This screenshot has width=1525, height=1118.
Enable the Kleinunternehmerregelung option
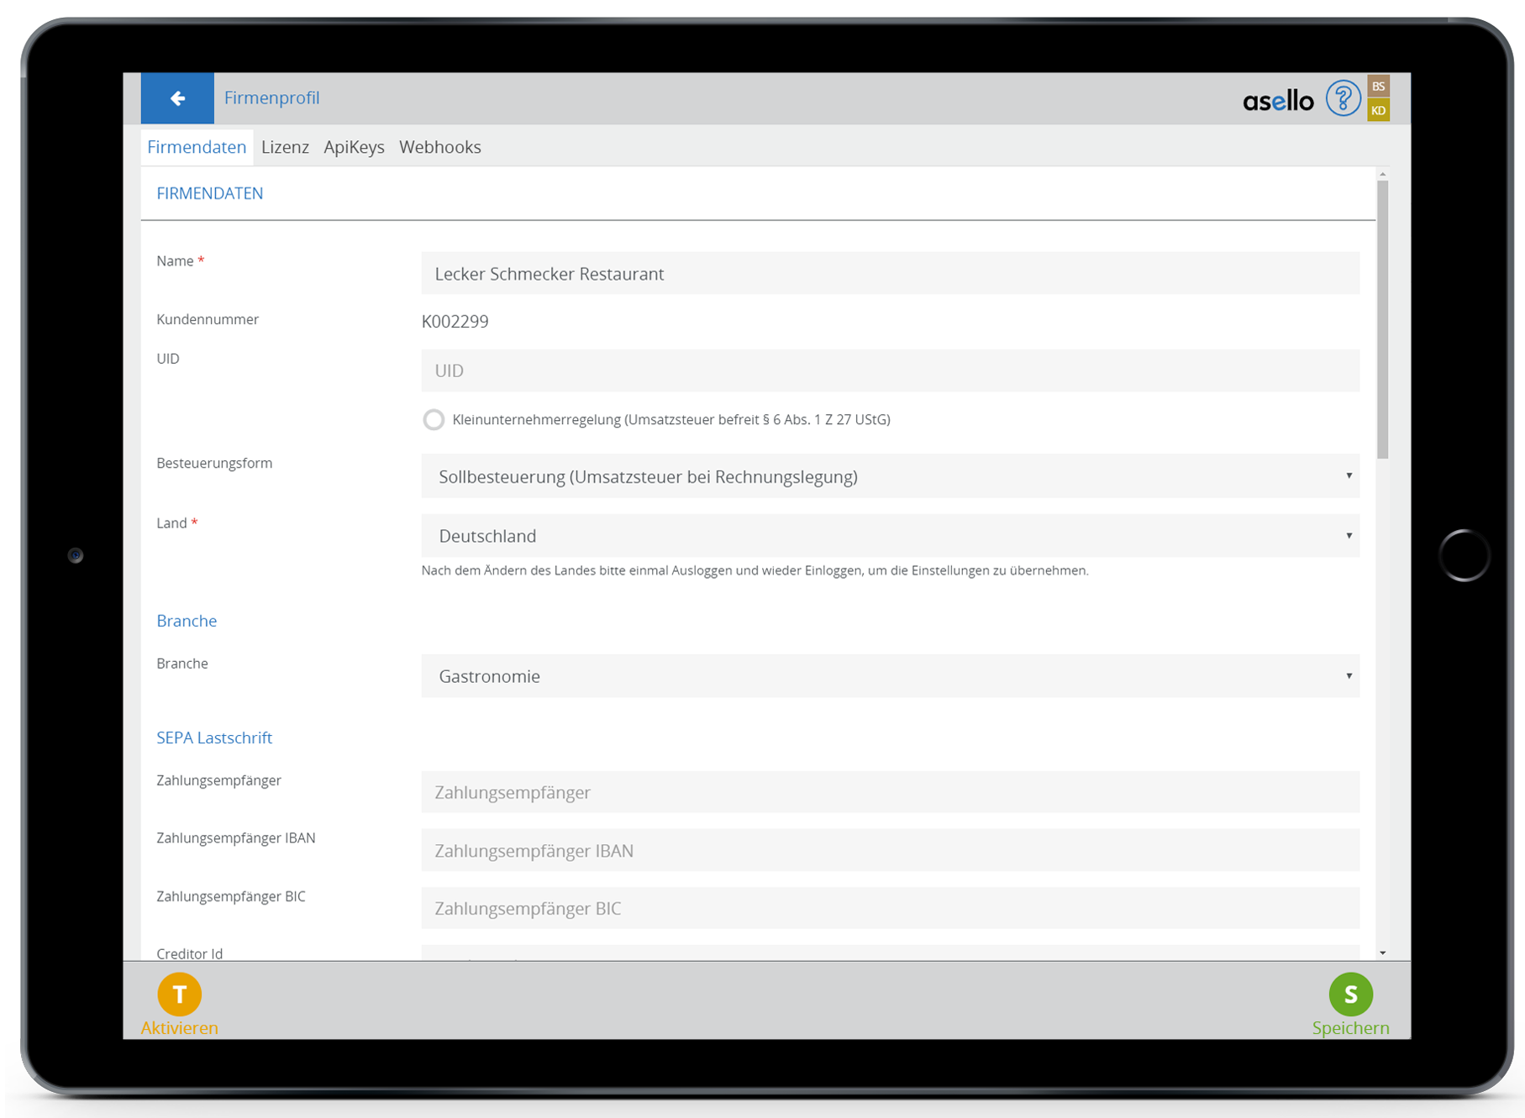(434, 420)
